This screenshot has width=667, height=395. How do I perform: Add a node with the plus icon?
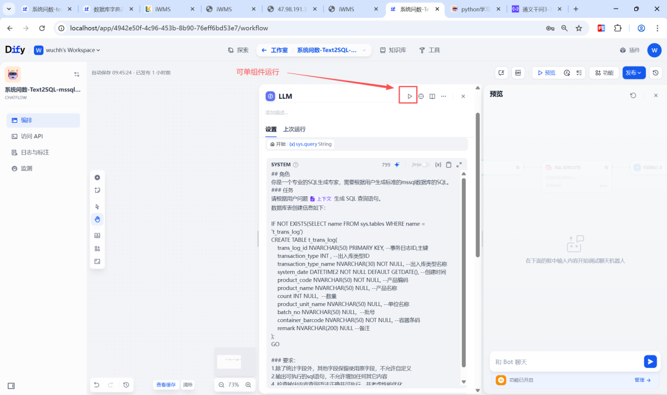click(x=98, y=178)
